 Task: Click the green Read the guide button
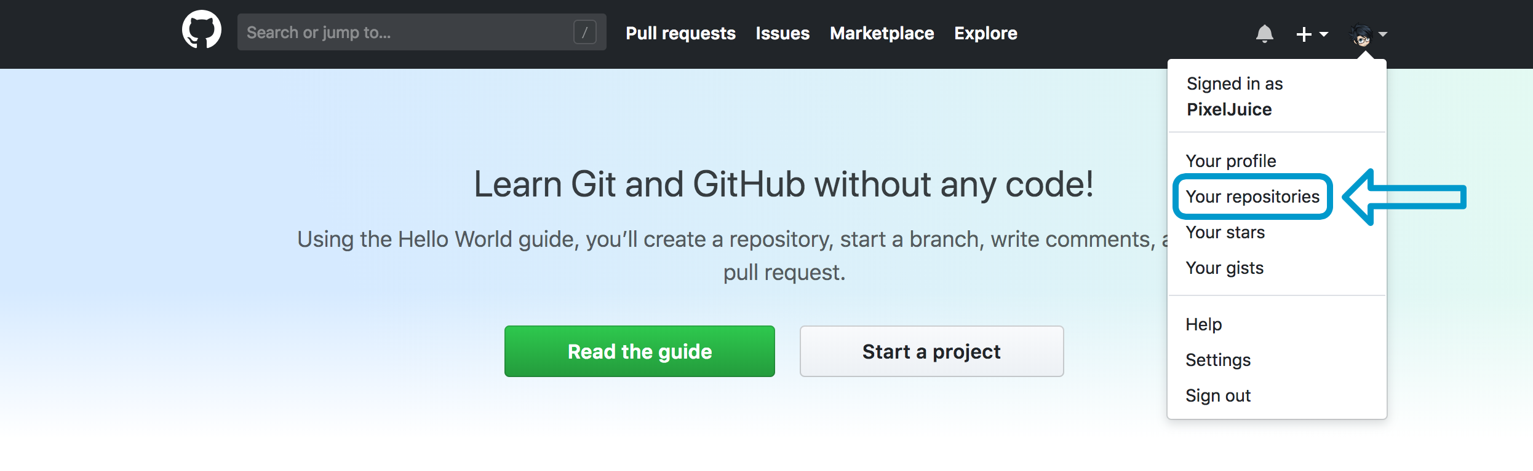click(640, 351)
